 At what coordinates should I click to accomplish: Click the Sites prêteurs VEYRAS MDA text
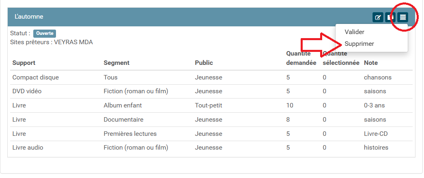tap(52, 42)
